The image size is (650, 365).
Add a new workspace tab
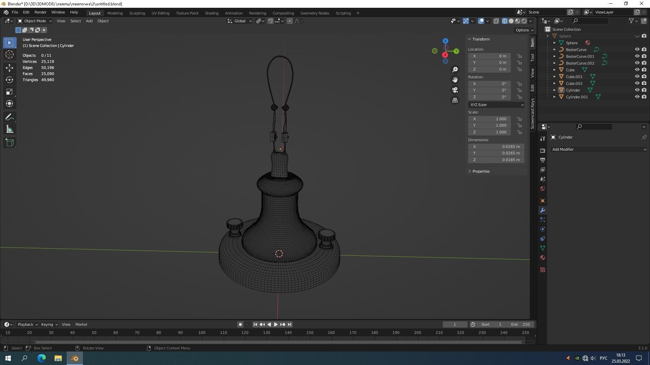coord(358,13)
